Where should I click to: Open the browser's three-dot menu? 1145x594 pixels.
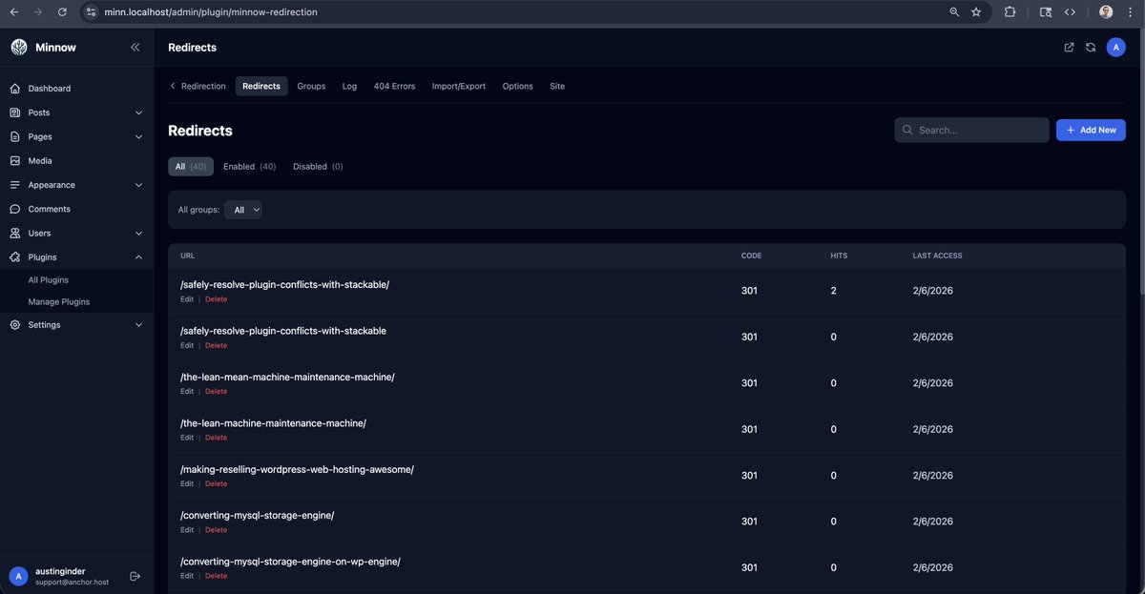[1131, 12]
